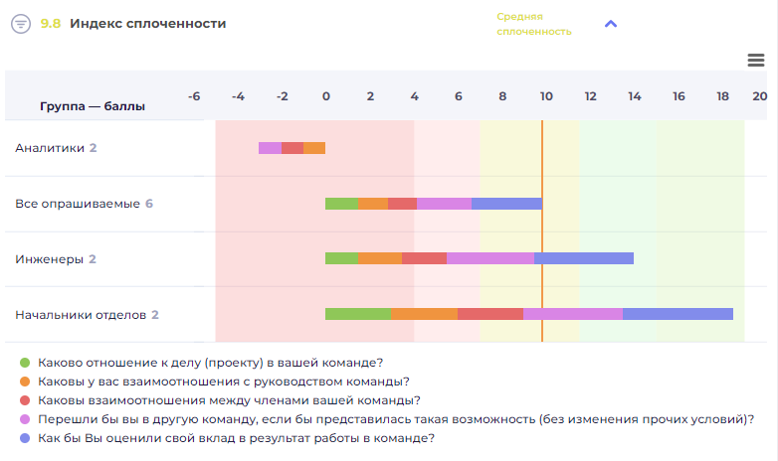Image resolution: width=778 pixels, height=461 pixels.
Task: Click the 'Индекс сплоченности' section title
Action: click(147, 24)
